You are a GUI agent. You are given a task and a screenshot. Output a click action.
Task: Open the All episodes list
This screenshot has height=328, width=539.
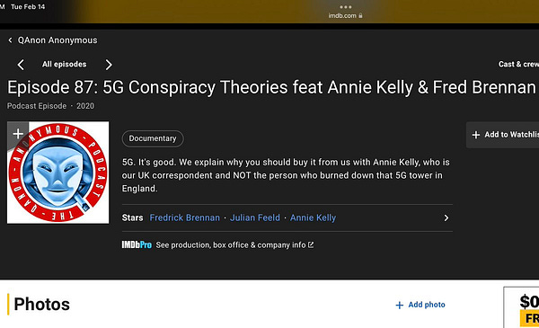coord(65,65)
